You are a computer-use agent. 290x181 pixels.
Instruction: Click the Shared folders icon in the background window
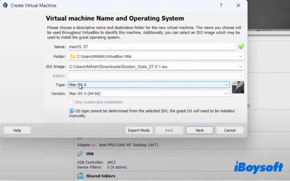(x=80, y=175)
